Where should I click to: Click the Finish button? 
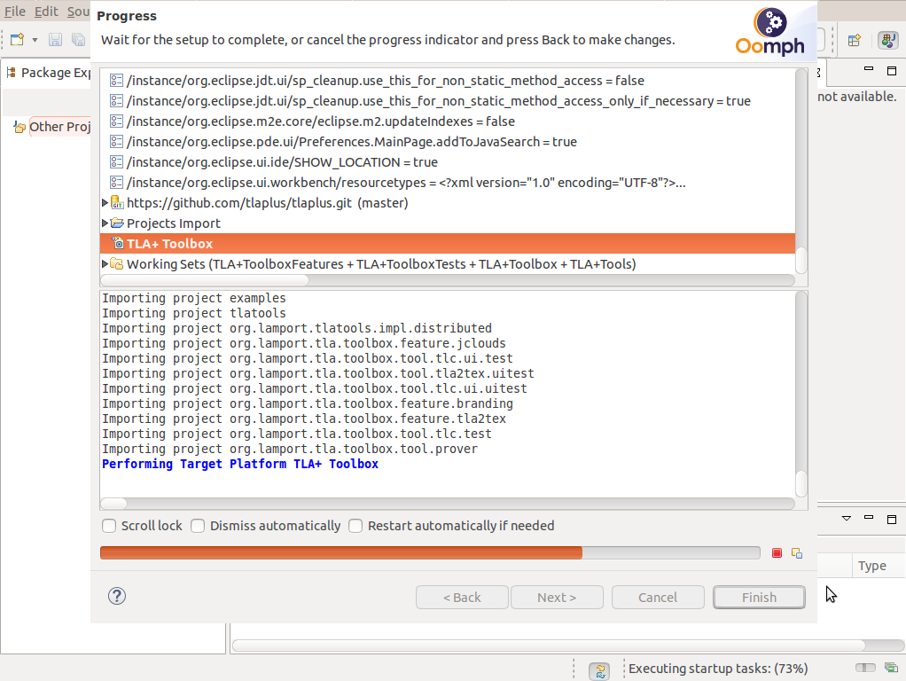pos(759,597)
